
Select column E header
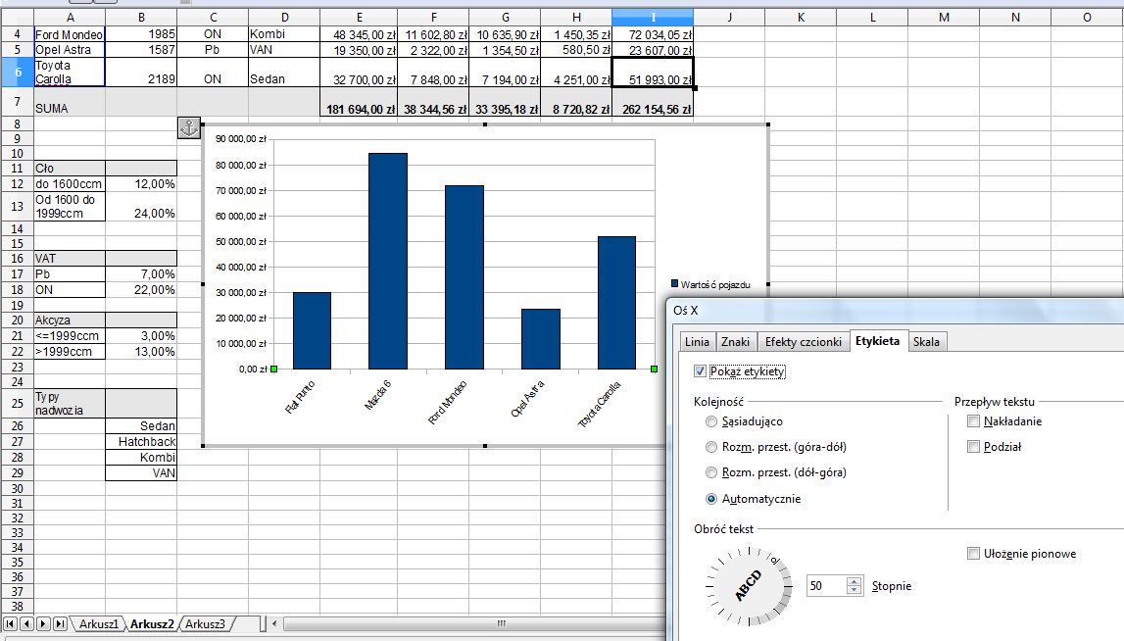click(359, 18)
